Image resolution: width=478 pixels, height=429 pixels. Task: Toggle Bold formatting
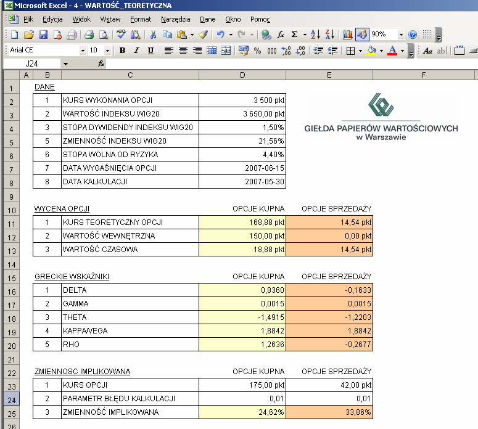(x=122, y=51)
